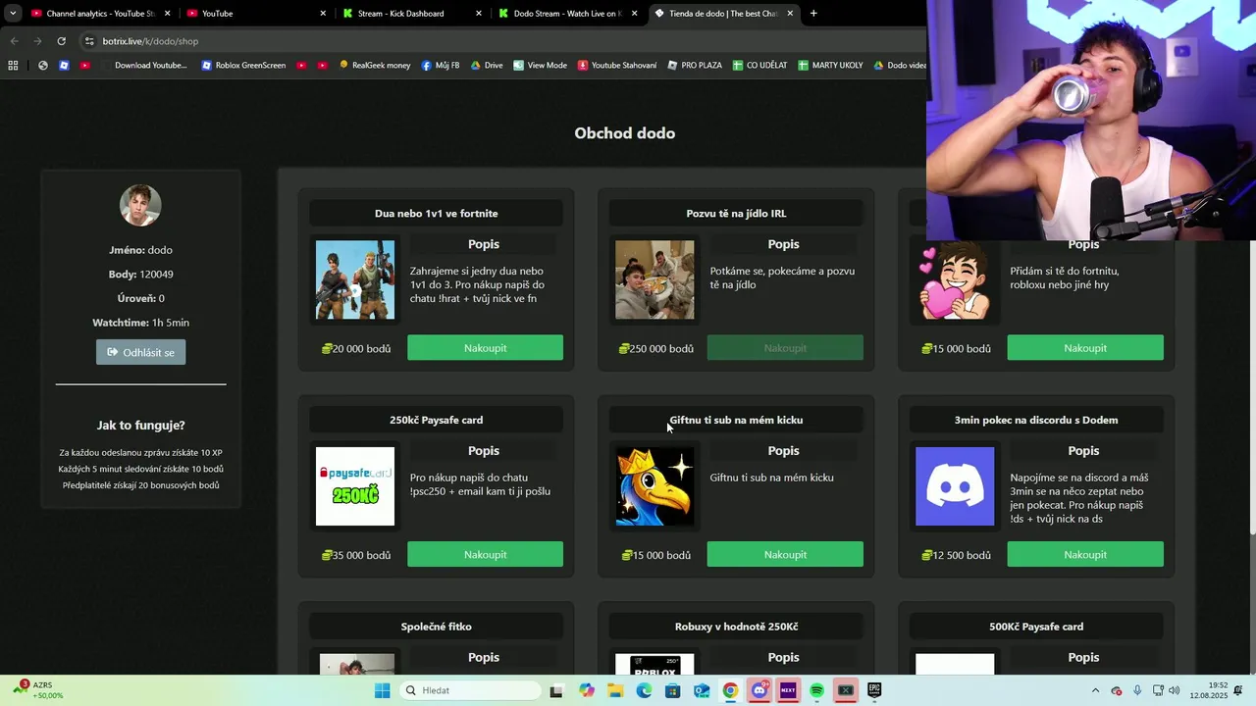Screen dimensions: 1256x706
Task: Open the MARTY UKOLY bookmark
Action: (x=830, y=66)
